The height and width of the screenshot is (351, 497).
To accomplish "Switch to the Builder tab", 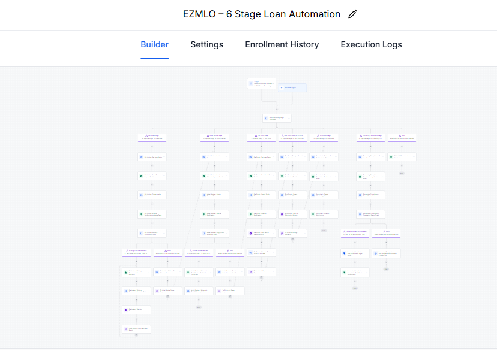I will point(154,44).
